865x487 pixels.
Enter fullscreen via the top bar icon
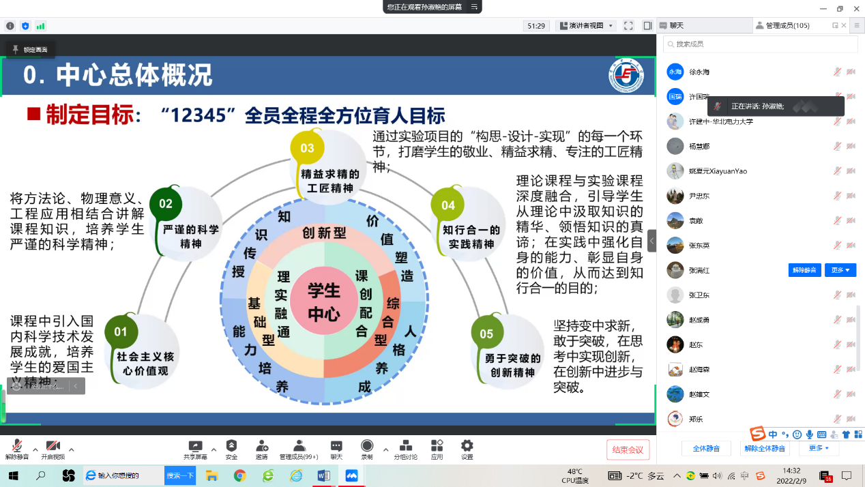click(x=628, y=26)
